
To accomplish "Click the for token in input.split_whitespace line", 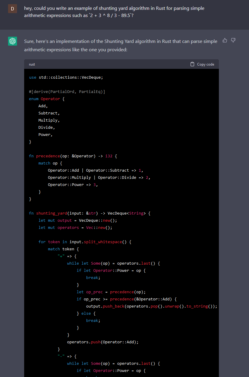I will click(85, 242).
